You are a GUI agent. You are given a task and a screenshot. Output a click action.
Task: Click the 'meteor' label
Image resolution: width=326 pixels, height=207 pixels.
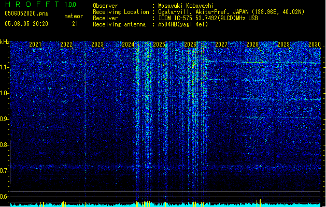(x=74, y=16)
